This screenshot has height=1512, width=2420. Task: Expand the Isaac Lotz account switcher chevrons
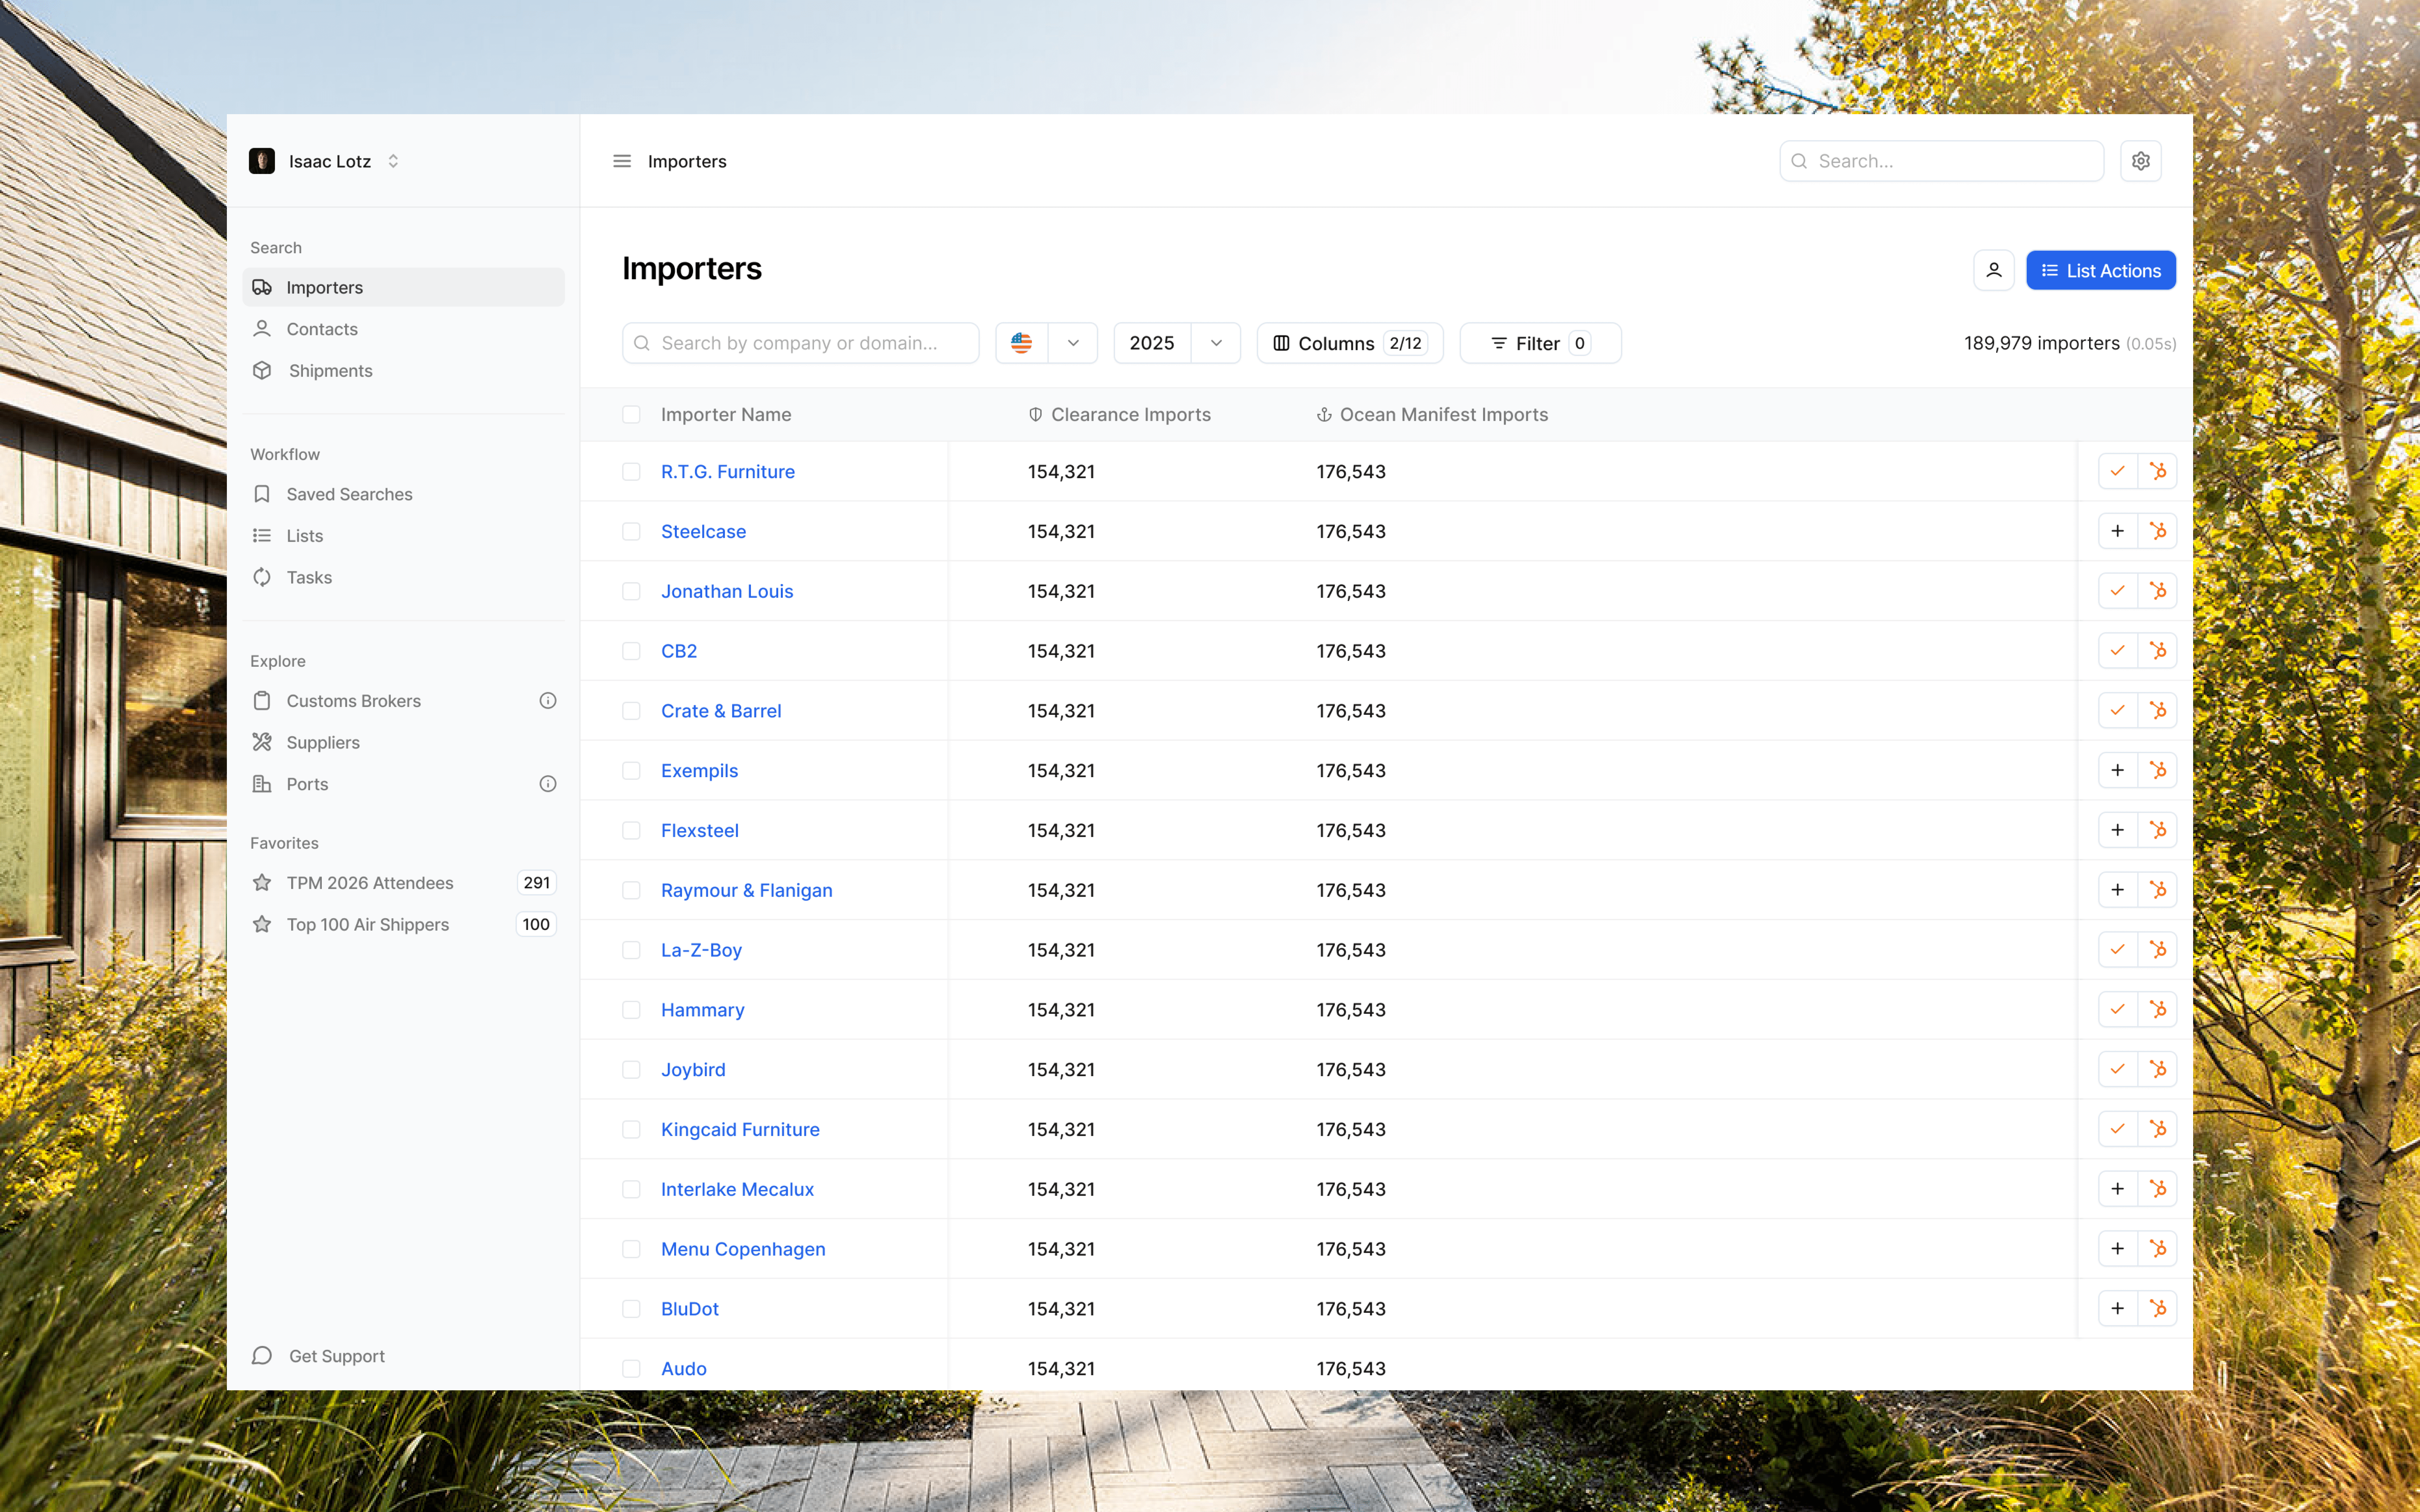[x=393, y=161]
